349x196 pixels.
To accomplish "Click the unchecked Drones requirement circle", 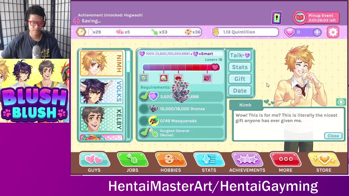I will pos(143,109).
